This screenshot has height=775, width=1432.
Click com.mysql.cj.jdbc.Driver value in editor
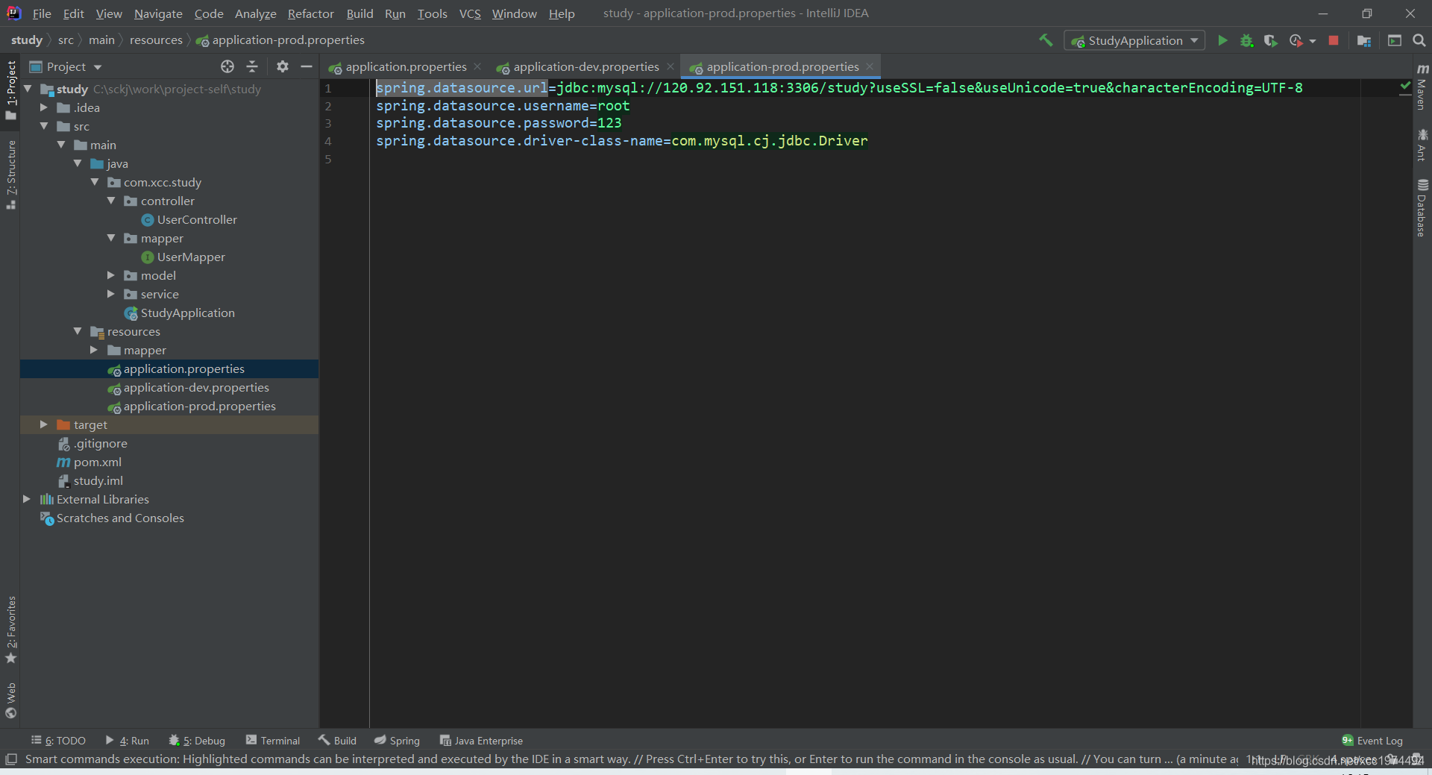[x=770, y=141]
